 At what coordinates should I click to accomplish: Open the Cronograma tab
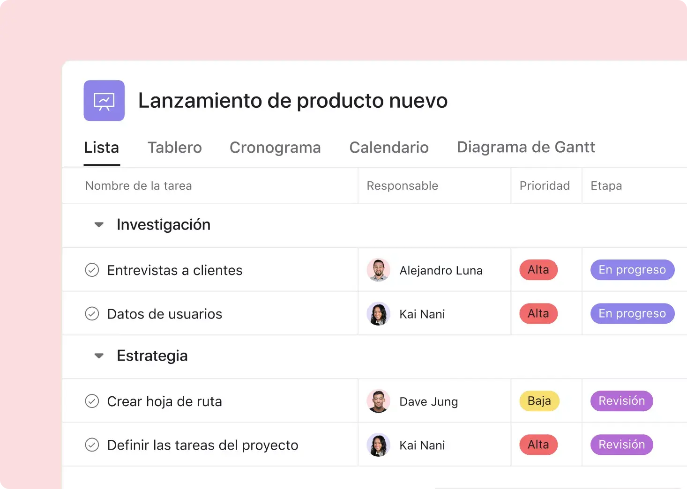[275, 148]
